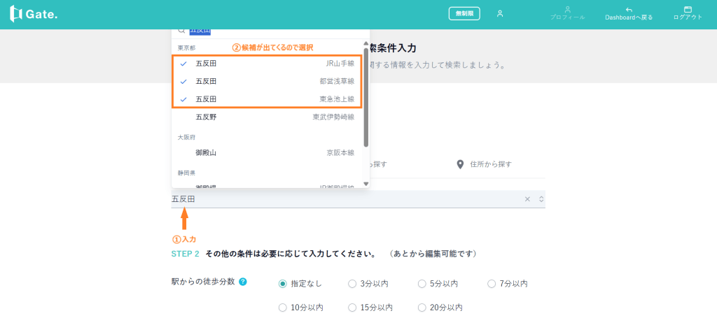Click the Gate logo in the header
The height and width of the screenshot is (325, 717).
[34, 14]
